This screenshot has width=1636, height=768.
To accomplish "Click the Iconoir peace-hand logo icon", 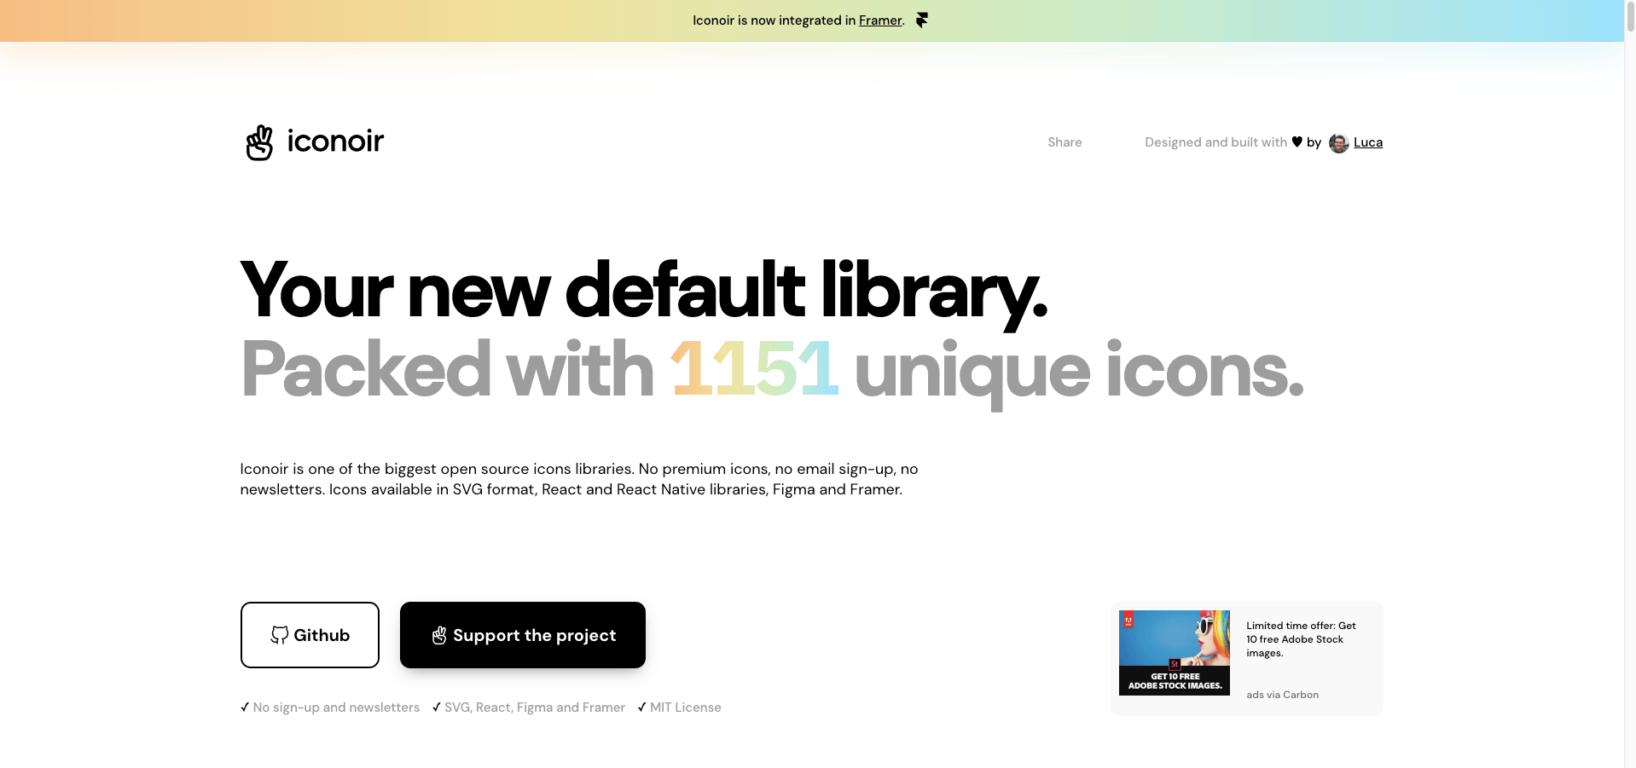I will (x=259, y=142).
